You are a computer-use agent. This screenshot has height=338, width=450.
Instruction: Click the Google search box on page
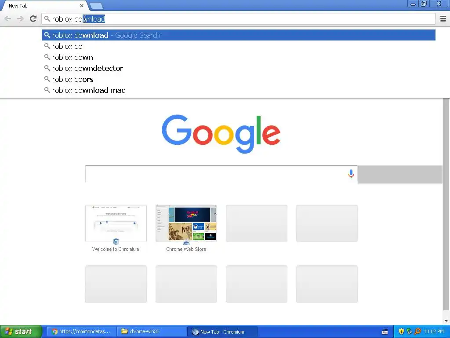[221, 173]
